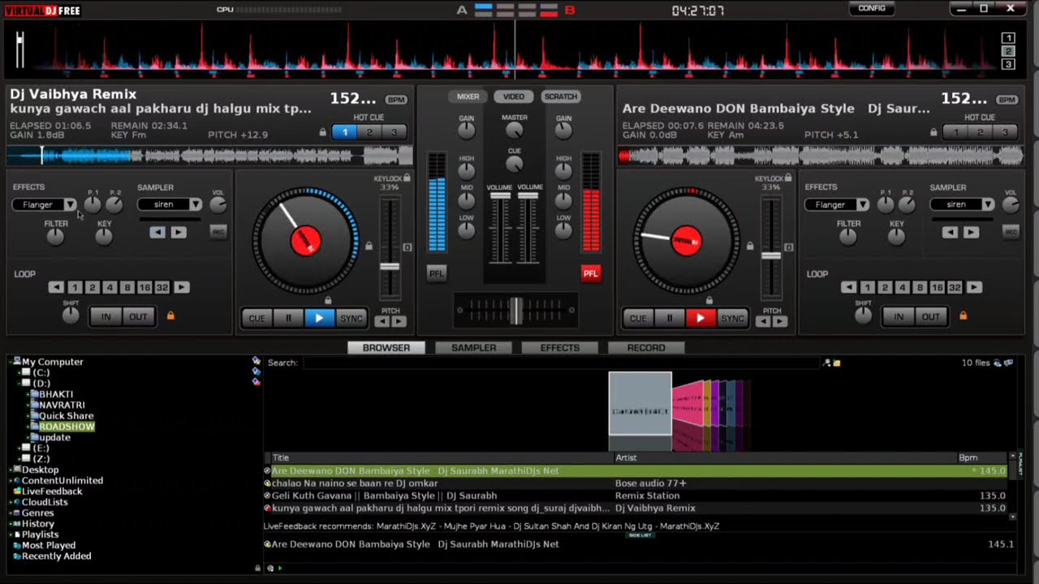The height and width of the screenshot is (584, 1039).
Task: Open the BHAKTI folder
Action: coord(56,394)
